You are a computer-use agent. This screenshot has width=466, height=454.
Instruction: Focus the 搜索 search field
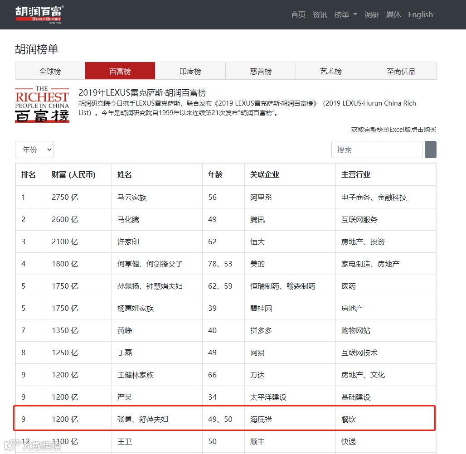(x=377, y=150)
